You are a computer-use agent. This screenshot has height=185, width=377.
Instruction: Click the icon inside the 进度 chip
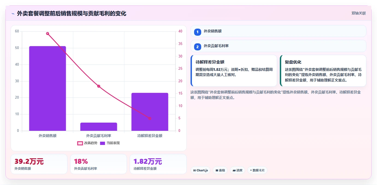click(x=234, y=171)
